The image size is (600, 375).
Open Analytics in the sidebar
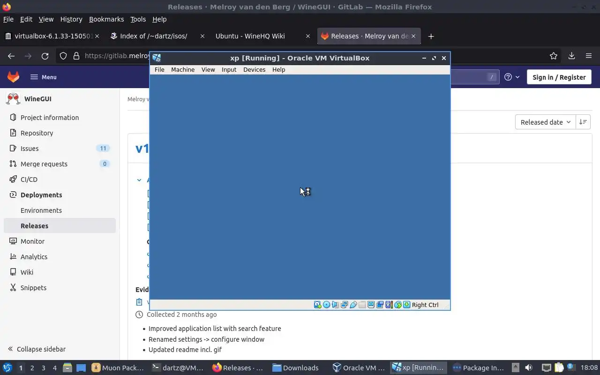coord(60,257)
